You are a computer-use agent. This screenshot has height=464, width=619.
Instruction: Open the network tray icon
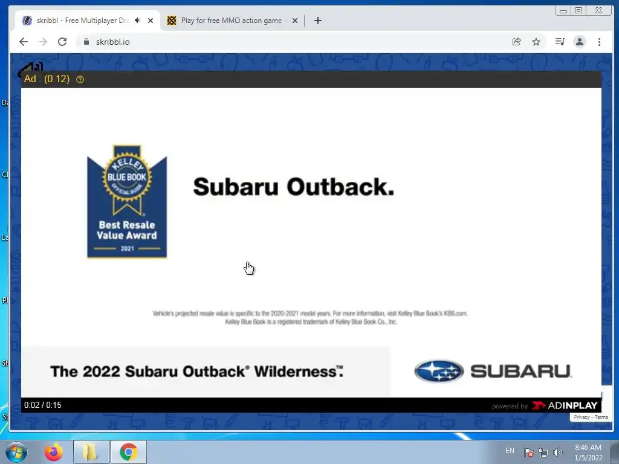543,453
